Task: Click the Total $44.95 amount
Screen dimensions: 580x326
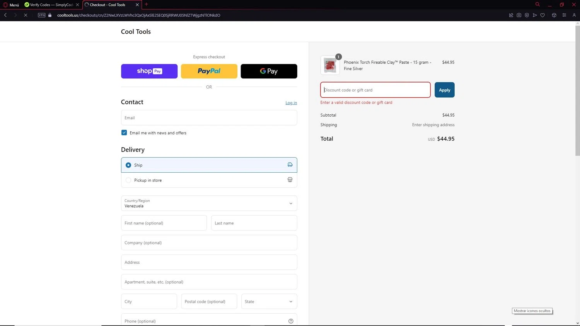Action: pos(445,139)
